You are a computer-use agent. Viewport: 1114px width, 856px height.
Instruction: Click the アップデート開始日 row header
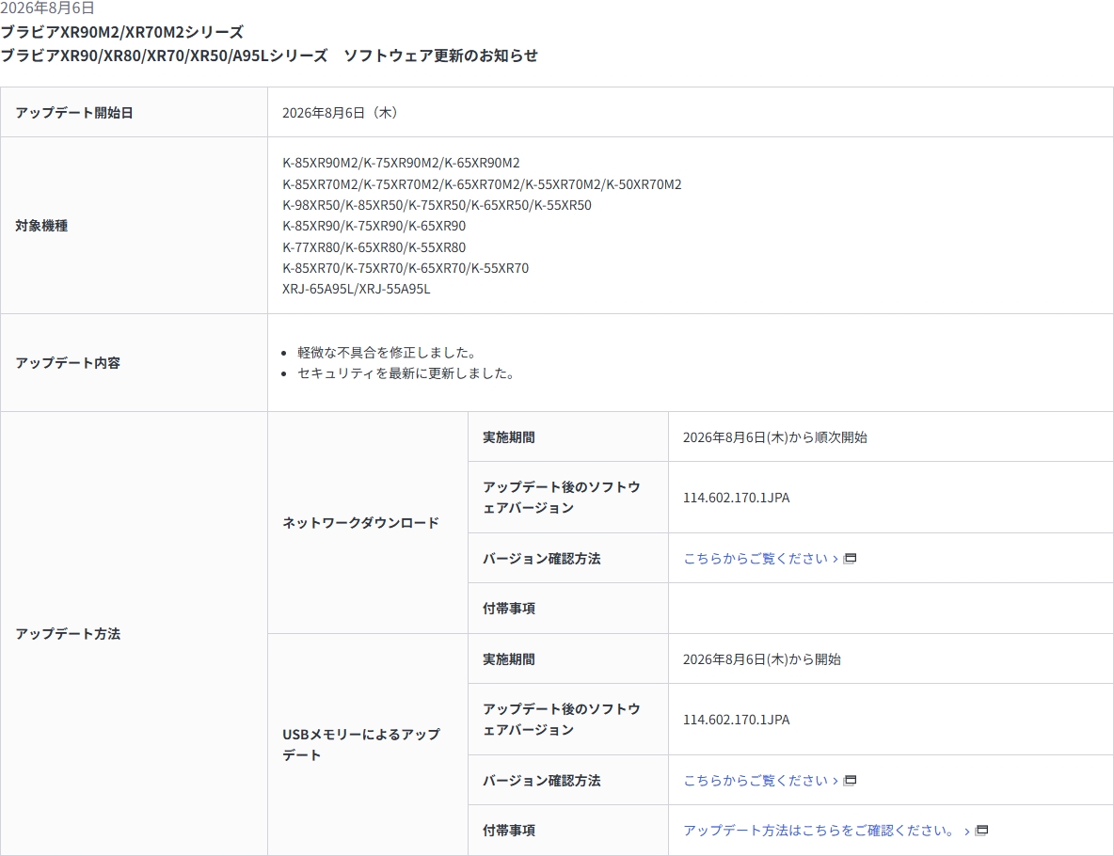click(74, 112)
